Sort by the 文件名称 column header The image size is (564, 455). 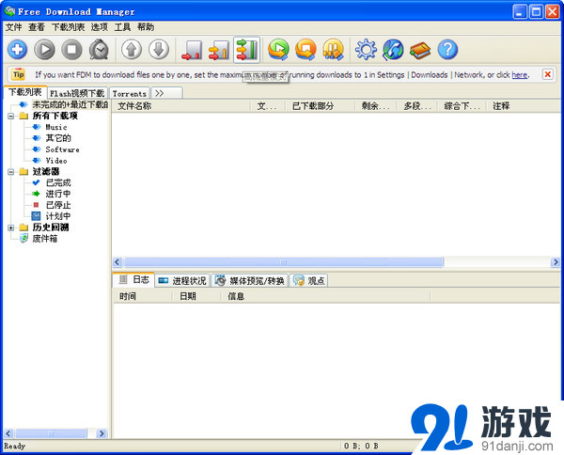tap(181, 106)
